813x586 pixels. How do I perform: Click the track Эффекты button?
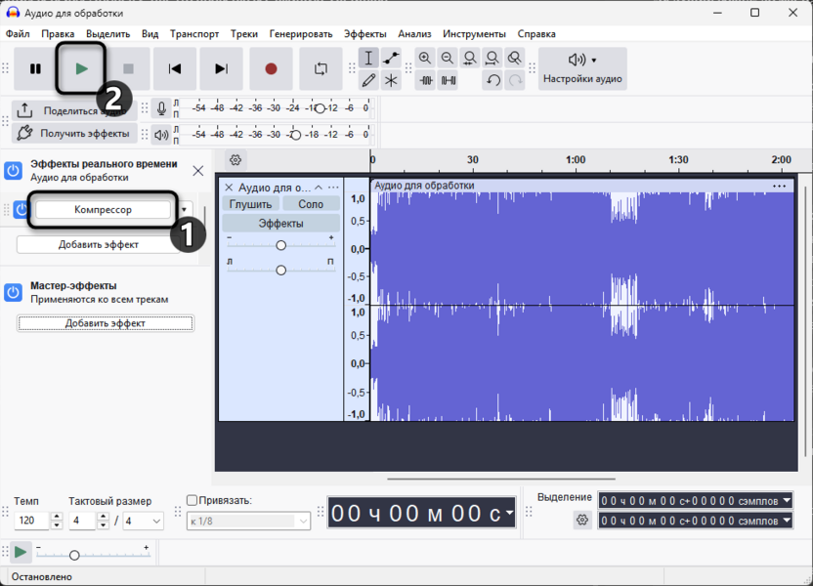(x=280, y=224)
